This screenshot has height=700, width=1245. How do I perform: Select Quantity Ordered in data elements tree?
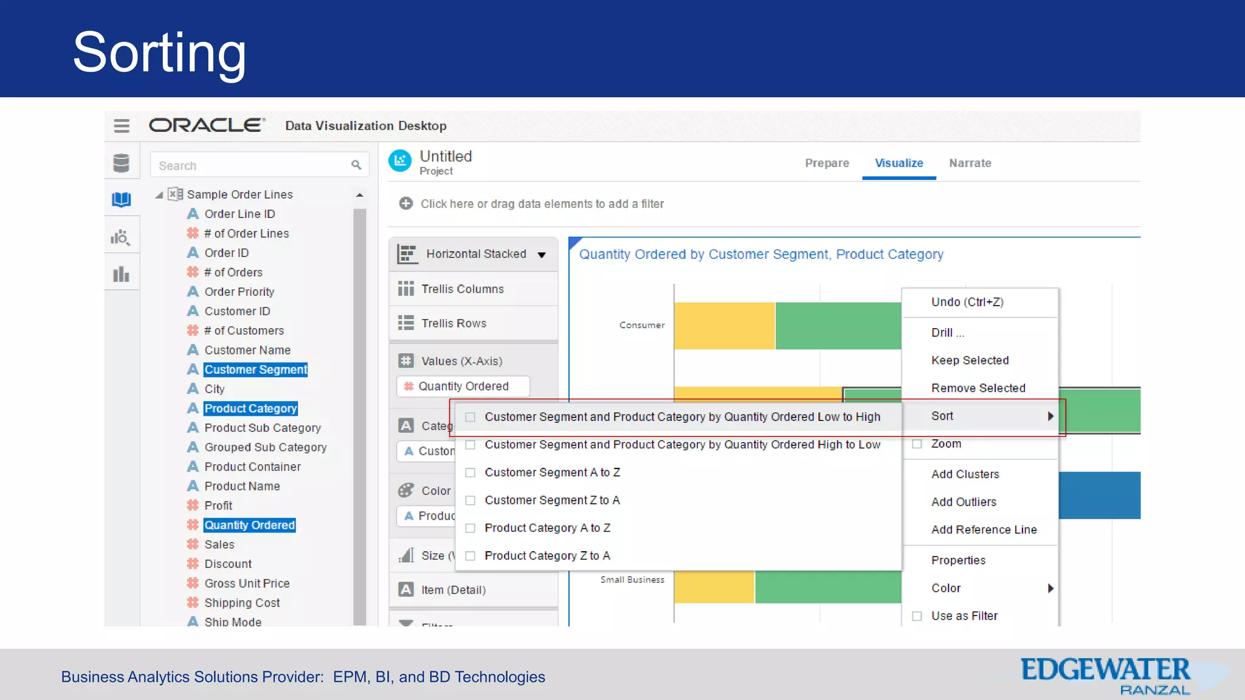(x=250, y=525)
